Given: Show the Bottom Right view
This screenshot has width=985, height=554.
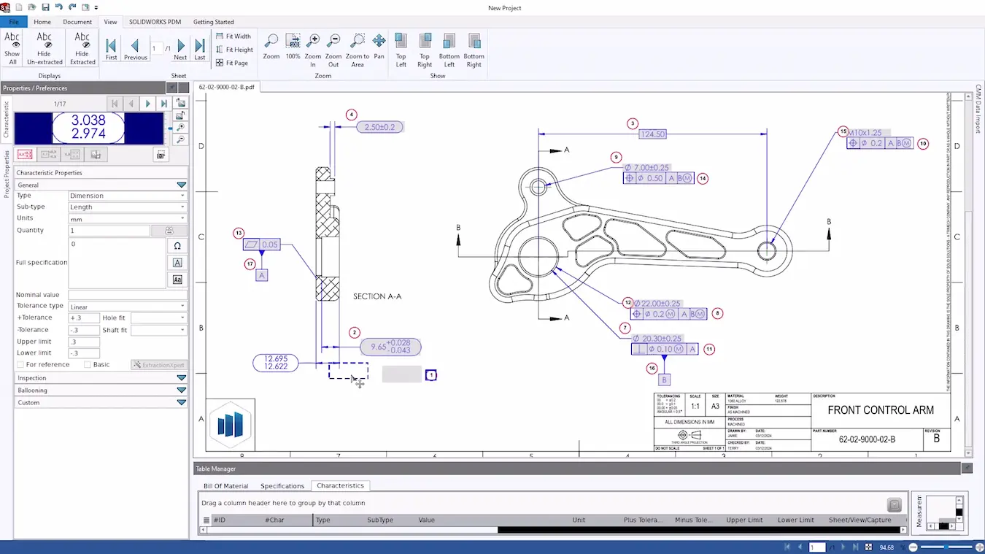Looking at the screenshot, I should [x=474, y=42].
